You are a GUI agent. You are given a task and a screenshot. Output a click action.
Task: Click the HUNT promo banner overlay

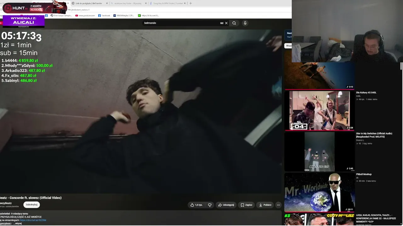pos(35,8)
